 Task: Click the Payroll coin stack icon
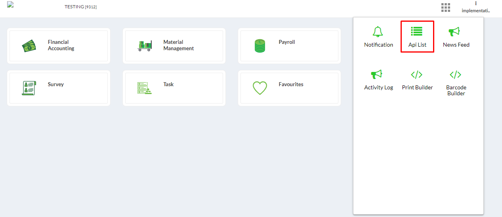point(260,46)
